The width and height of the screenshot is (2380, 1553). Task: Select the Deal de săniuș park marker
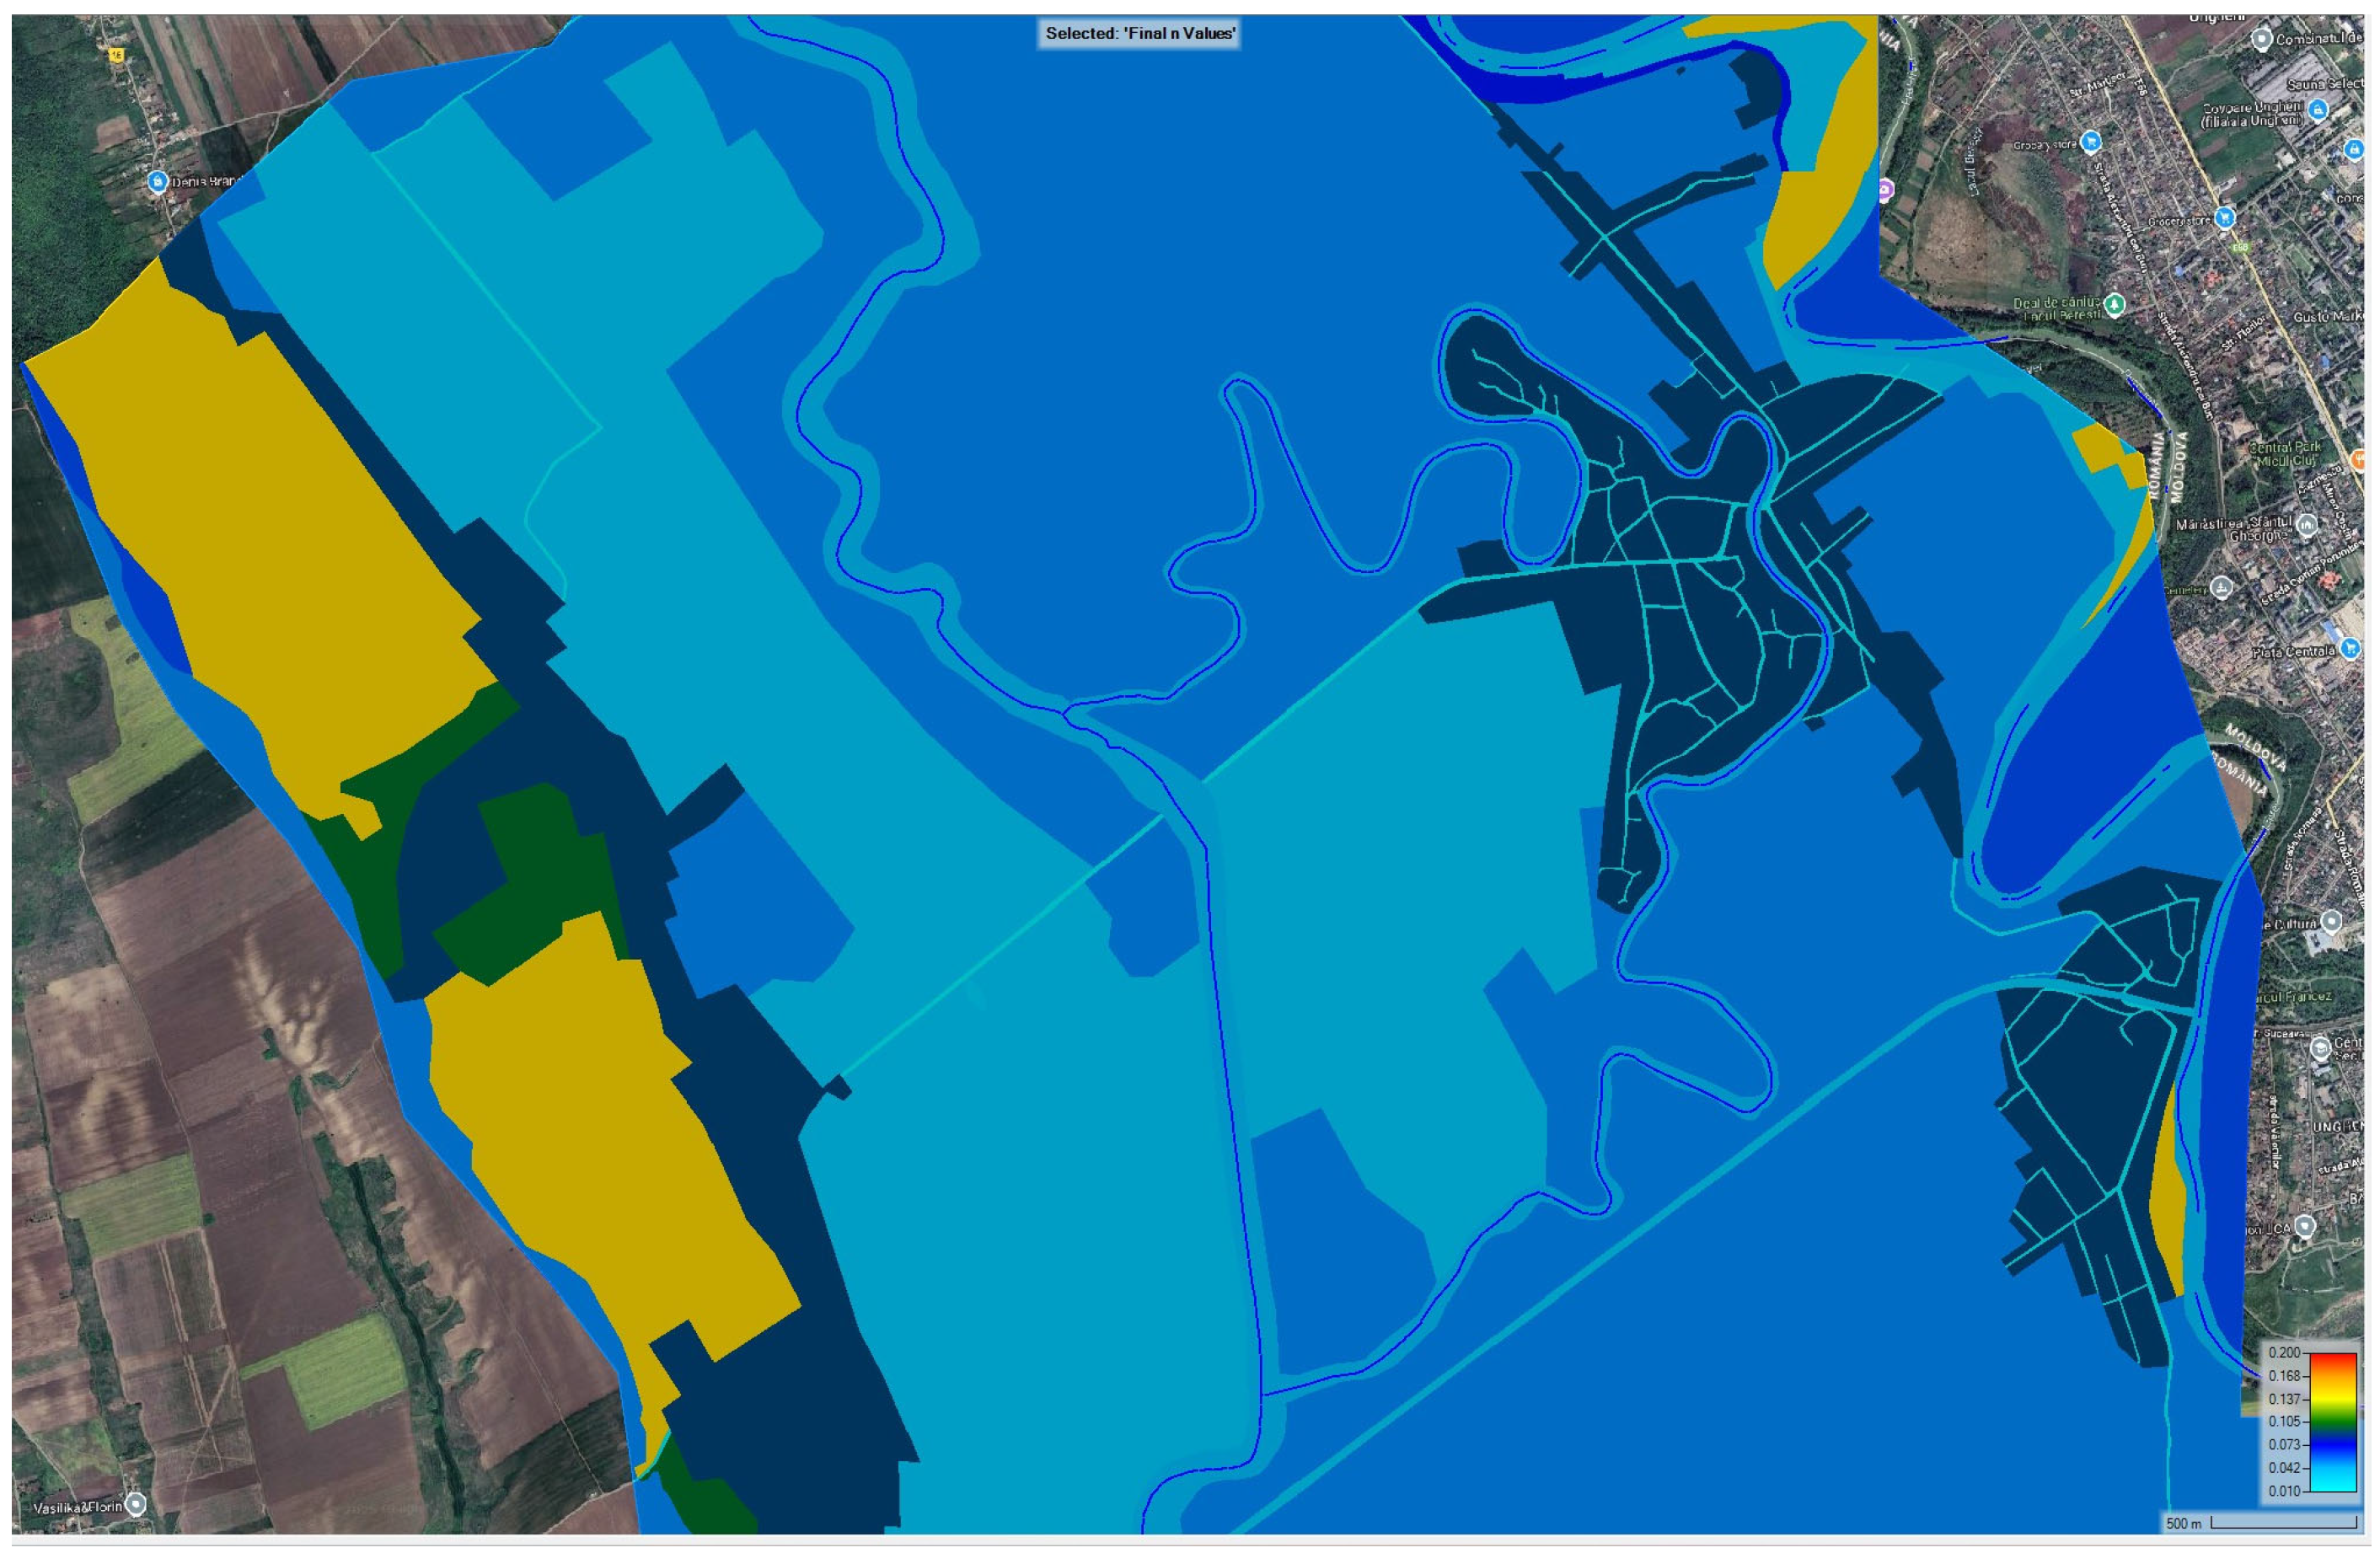(x=2114, y=304)
